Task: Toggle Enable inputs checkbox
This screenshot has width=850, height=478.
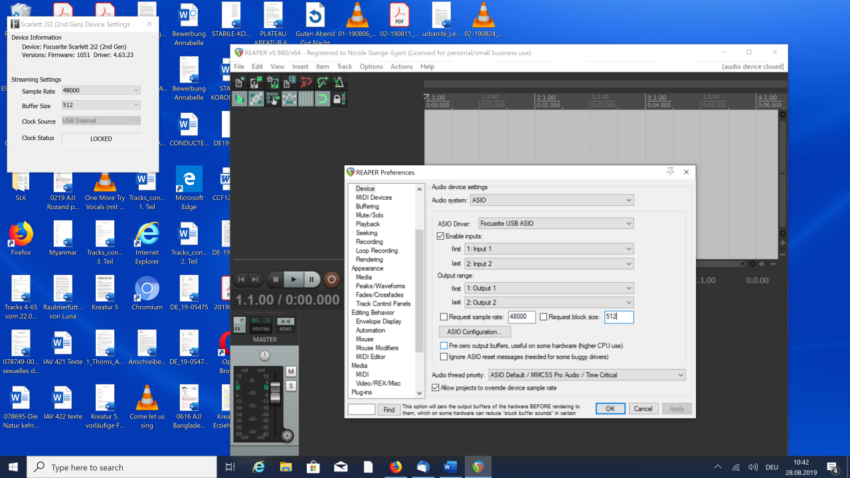Action: (x=441, y=236)
